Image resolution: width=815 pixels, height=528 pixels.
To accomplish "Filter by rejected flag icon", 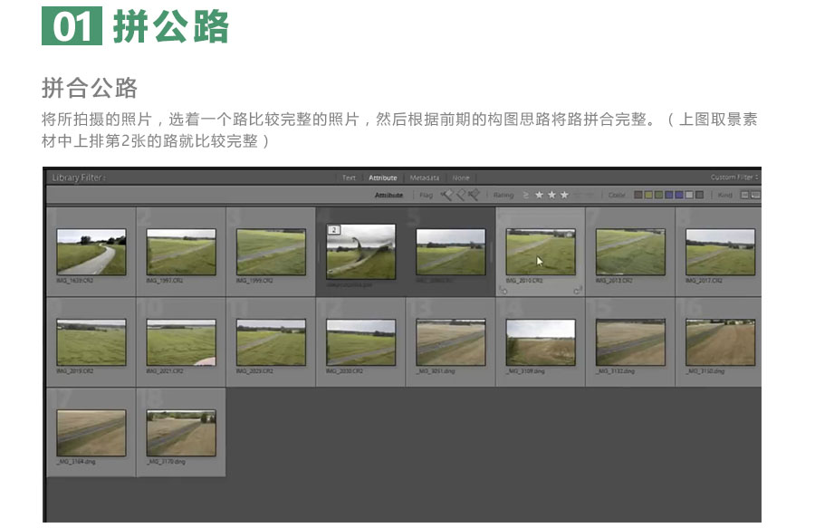I will (x=474, y=195).
